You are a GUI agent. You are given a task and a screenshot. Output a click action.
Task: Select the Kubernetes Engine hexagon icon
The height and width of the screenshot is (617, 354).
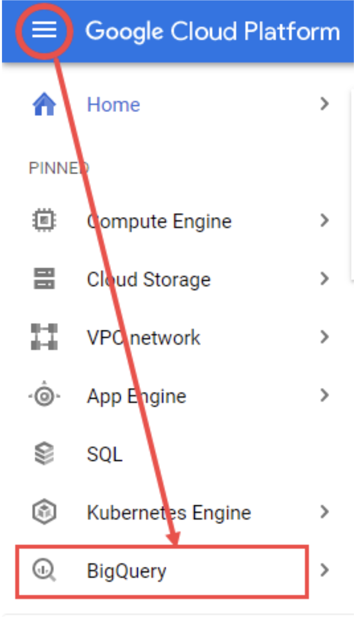click(44, 512)
